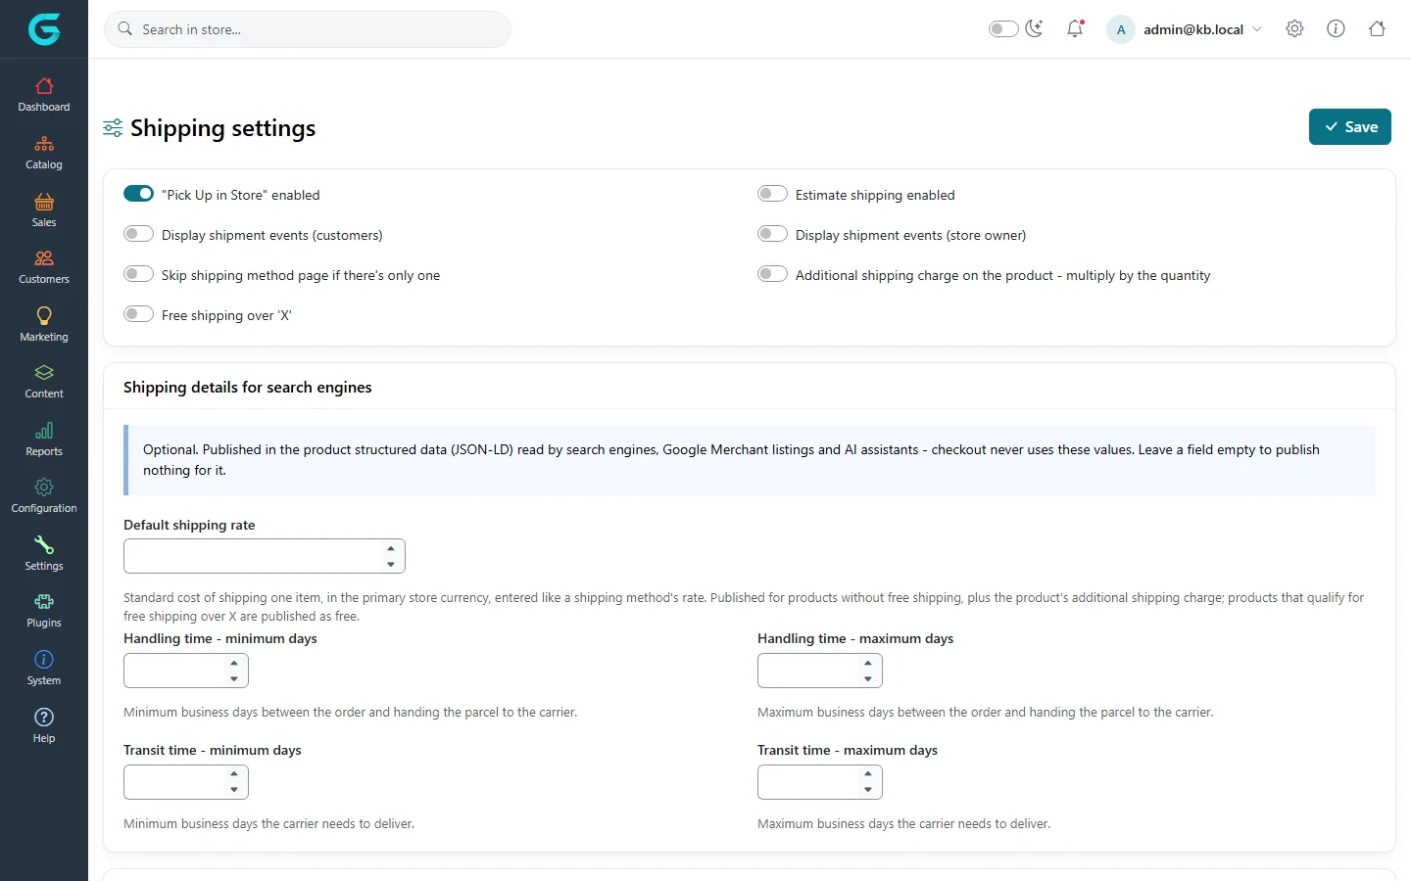Open System info icon in sidebar
This screenshot has width=1411, height=881.
(x=44, y=660)
